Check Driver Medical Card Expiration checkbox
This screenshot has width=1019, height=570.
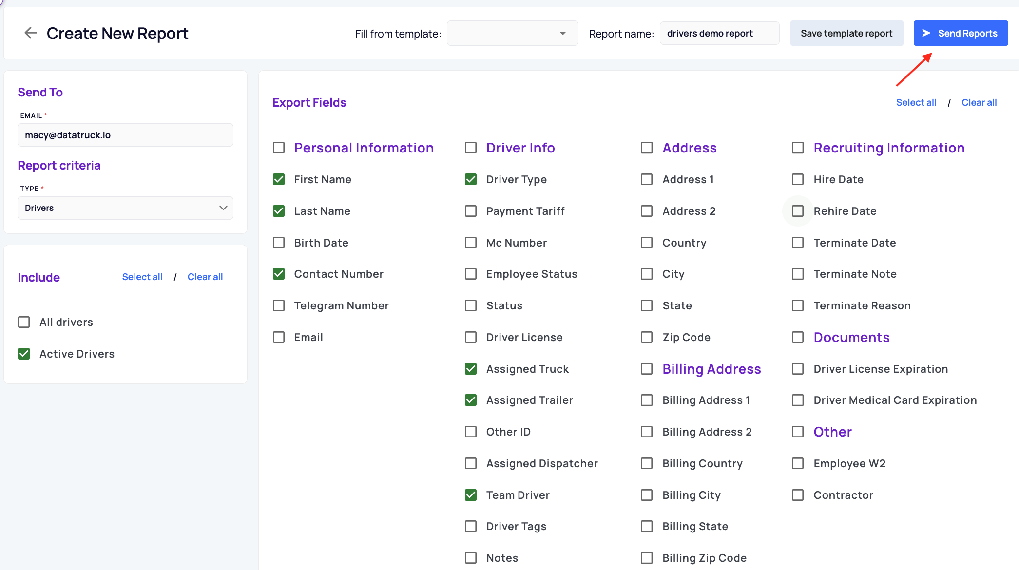click(798, 400)
